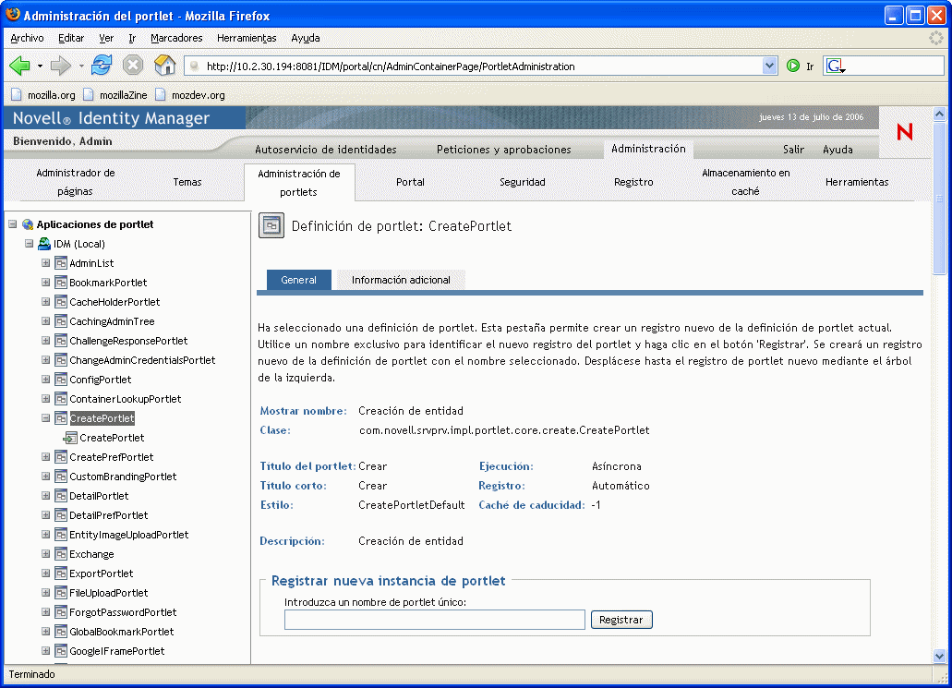Click the Registrar button
The image size is (952, 688).
(x=621, y=620)
